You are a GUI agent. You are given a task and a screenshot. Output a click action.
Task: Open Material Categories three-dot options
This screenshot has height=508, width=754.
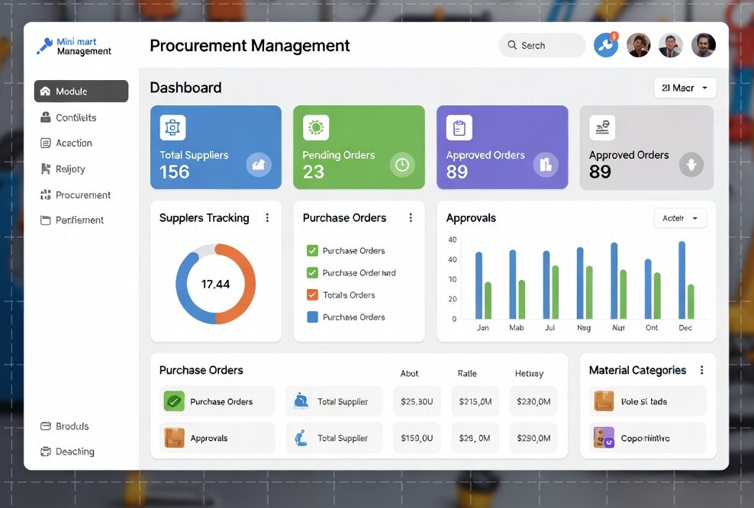pos(701,371)
